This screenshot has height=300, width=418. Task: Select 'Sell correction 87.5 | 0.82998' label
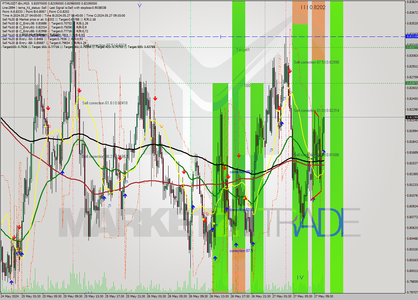tap(316, 62)
